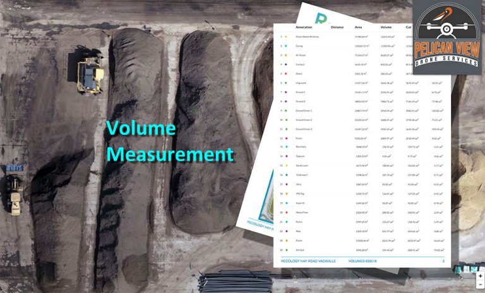Zoom out with the minus map button
The height and width of the screenshot is (293, 485).
481,284
